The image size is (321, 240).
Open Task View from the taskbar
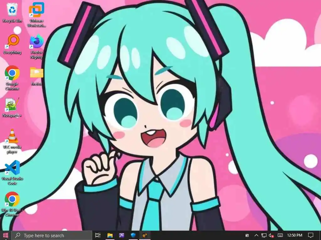point(98,235)
